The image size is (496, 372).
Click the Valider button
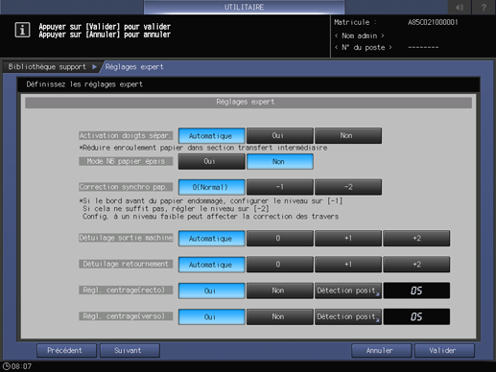click(x=444, y=351)
